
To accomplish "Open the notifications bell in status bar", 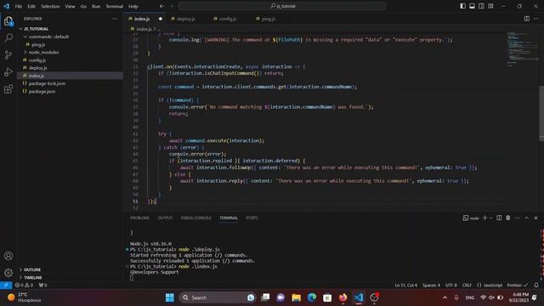I will 536,286.
